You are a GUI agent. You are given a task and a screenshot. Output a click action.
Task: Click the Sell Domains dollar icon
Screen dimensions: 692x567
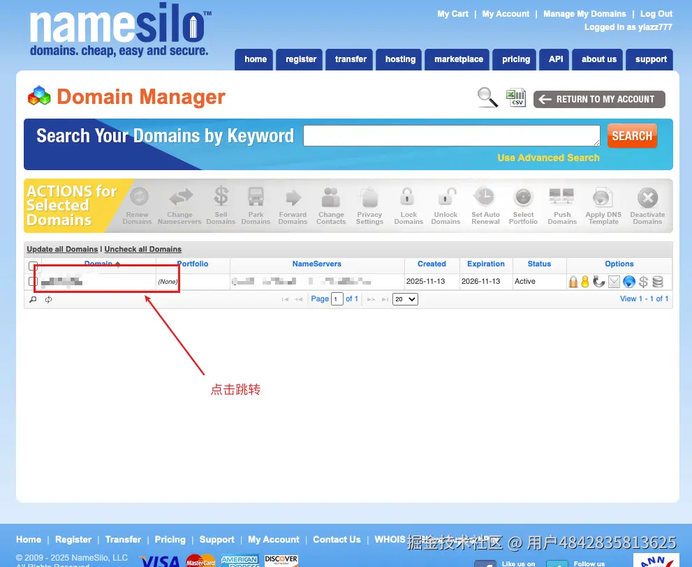[221, 196]
